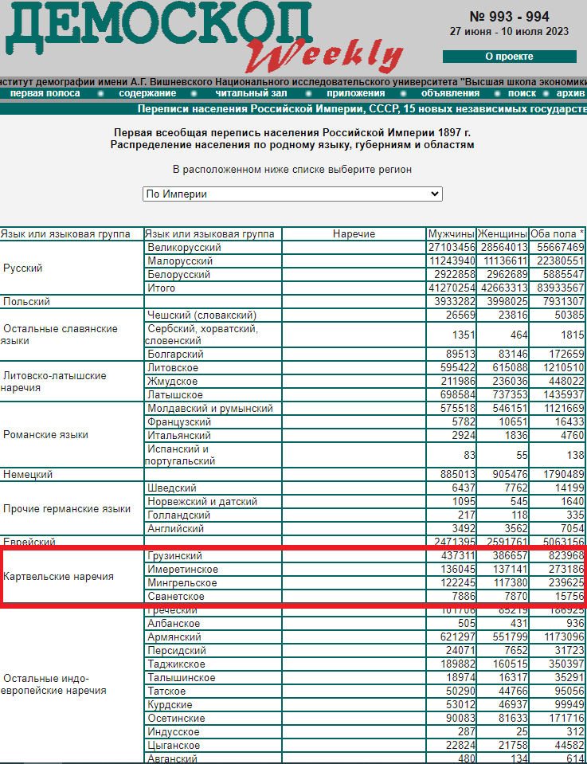This screenshot has height=764, width=587.
Task: Open the читальный зал section
Action: pos(252,93)
